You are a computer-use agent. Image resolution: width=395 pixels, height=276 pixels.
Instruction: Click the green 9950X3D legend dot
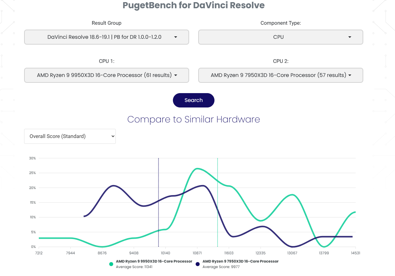pyautogui.click(x=111, y=264)
